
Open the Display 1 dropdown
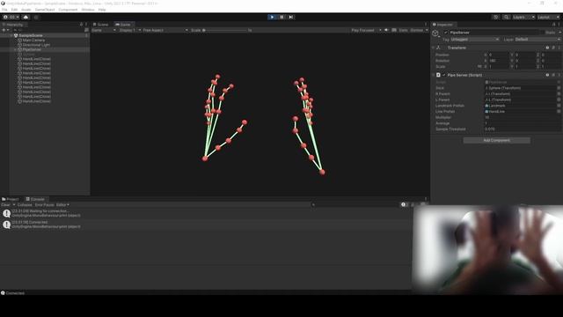point(130,30)
